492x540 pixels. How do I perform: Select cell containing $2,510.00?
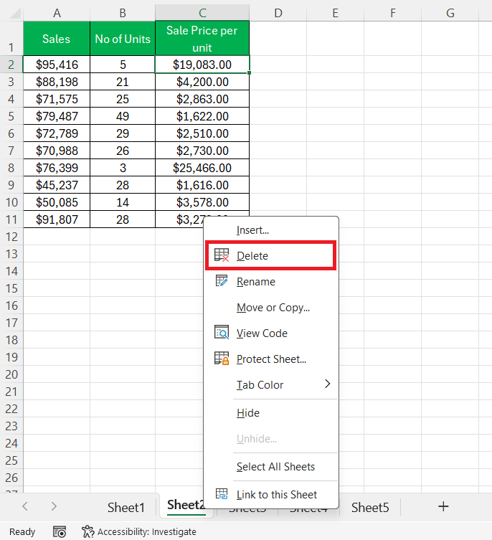202,133
